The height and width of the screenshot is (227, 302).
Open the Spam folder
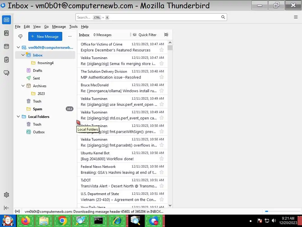(45, 109)
